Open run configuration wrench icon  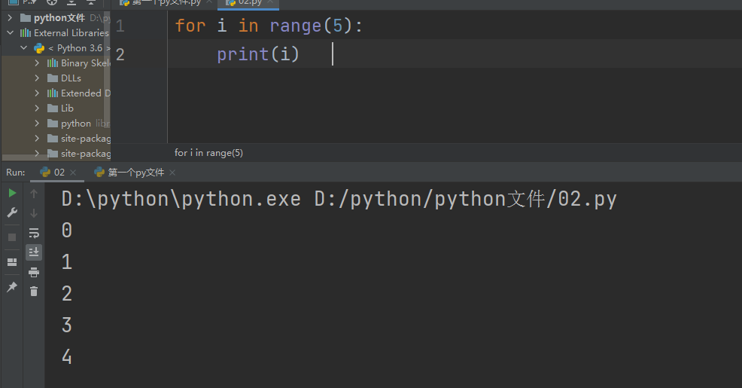coord(12,213)
